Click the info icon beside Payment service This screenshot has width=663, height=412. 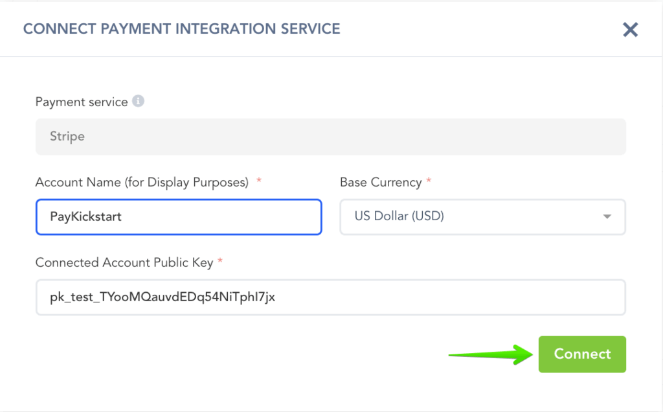(x=137, y=102)
